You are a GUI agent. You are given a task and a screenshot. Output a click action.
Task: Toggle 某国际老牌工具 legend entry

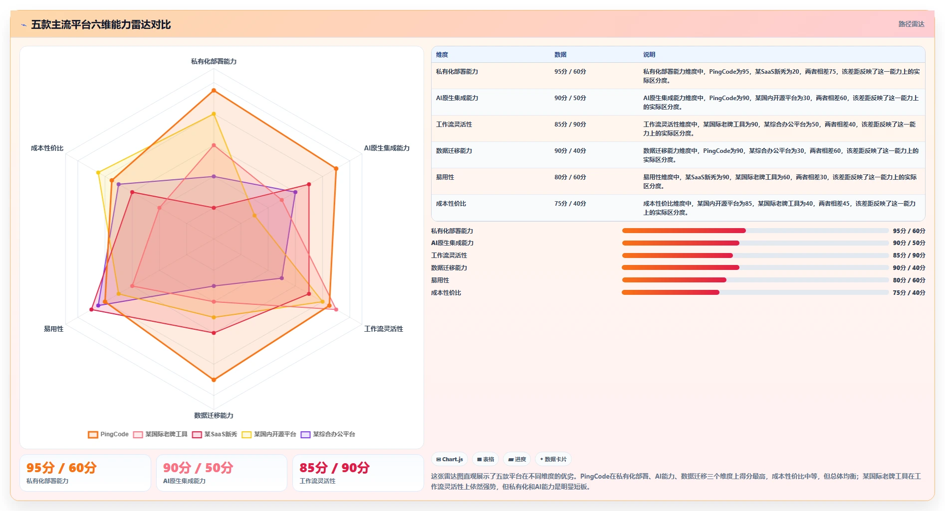(x=160, y=434)
